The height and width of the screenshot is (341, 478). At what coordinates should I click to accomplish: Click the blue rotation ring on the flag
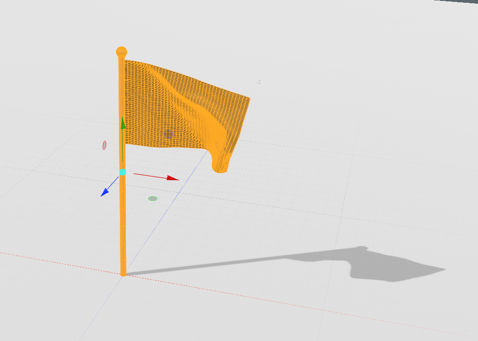168,134
